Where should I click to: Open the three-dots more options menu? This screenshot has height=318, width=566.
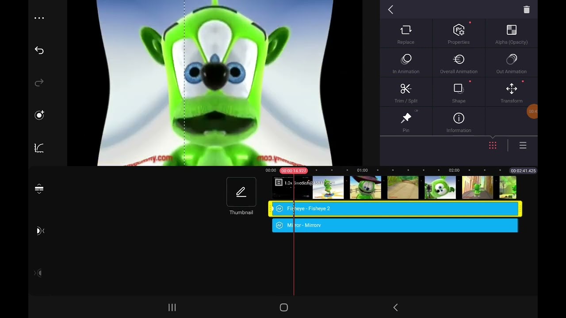point(39,18)
